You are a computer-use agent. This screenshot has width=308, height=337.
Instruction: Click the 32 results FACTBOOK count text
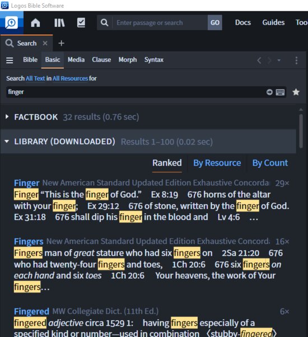(101, 117)
